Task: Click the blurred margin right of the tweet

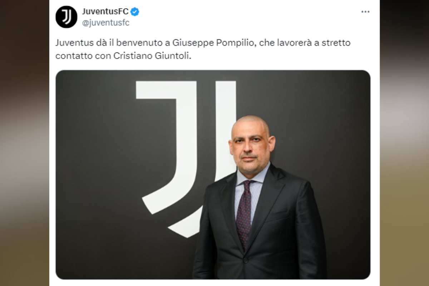Action: [x=404, y=143]
